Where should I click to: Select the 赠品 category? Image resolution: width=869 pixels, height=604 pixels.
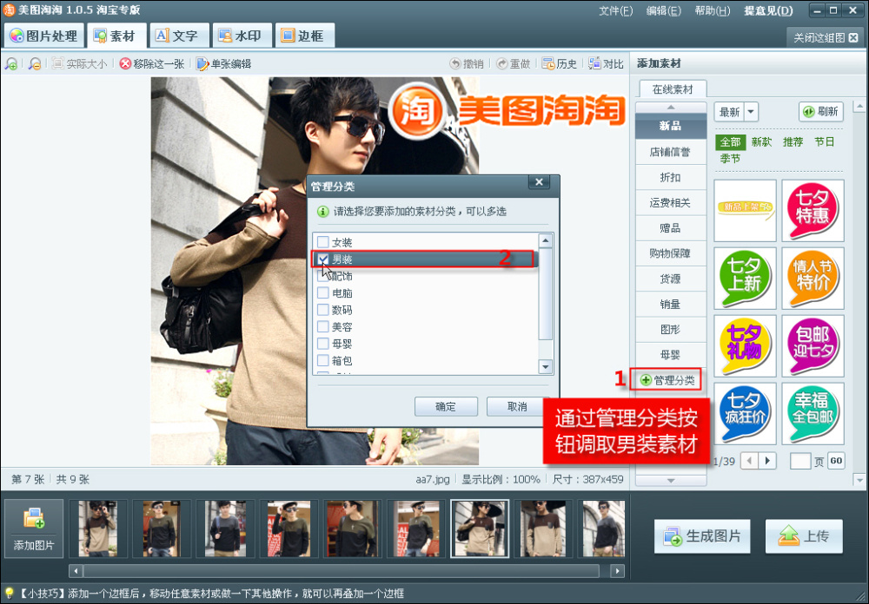pos(671,228)
